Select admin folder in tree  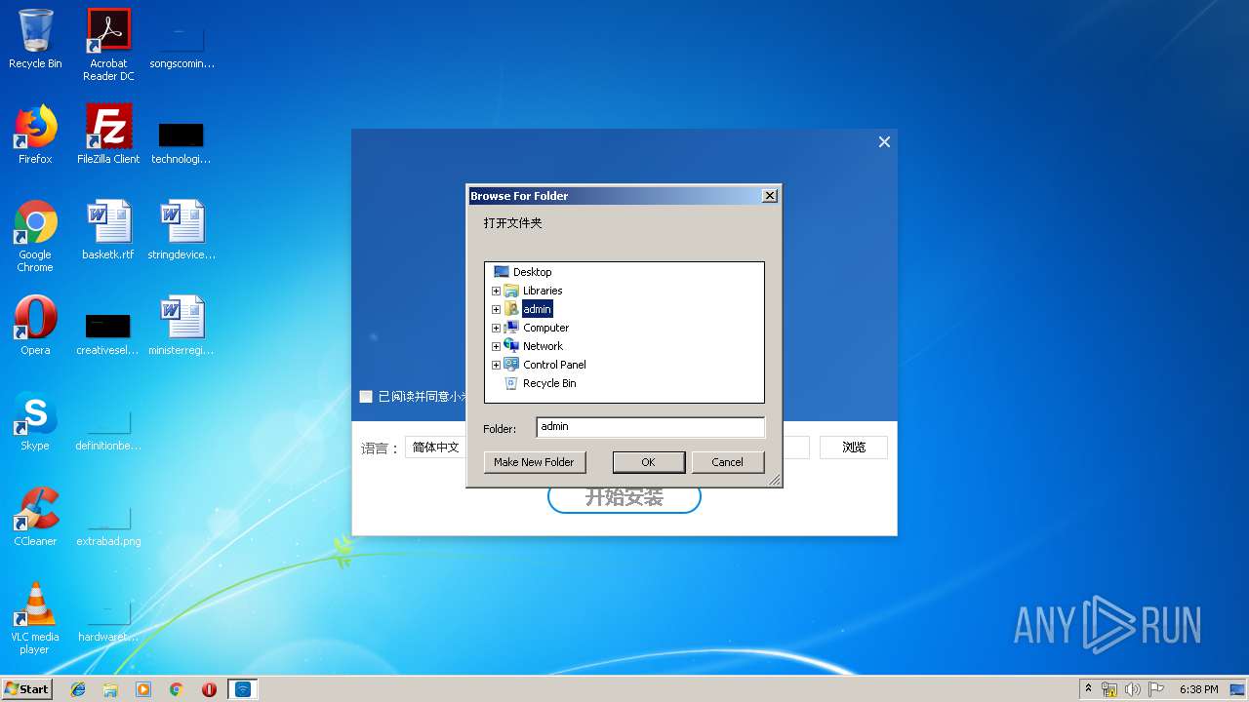click(537, 309)
